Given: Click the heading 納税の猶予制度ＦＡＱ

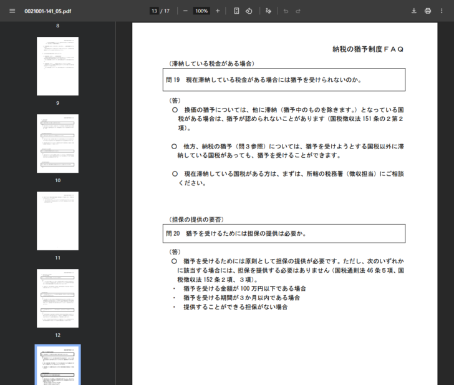Looking at the screenshot, I should pyautogui.click(x=368, y=49).
